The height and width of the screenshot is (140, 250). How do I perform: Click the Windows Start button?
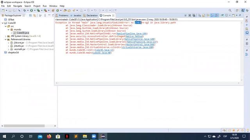point(4,136)
